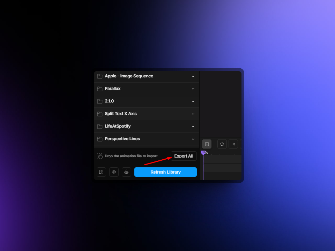Click the add plus icon above timeline

[x=207, y=144]
